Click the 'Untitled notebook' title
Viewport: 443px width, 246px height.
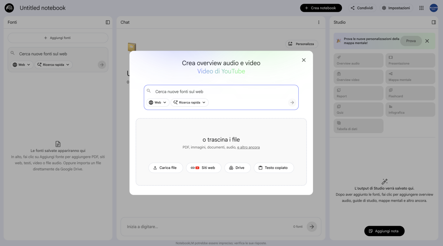click(x=43, y=8)
